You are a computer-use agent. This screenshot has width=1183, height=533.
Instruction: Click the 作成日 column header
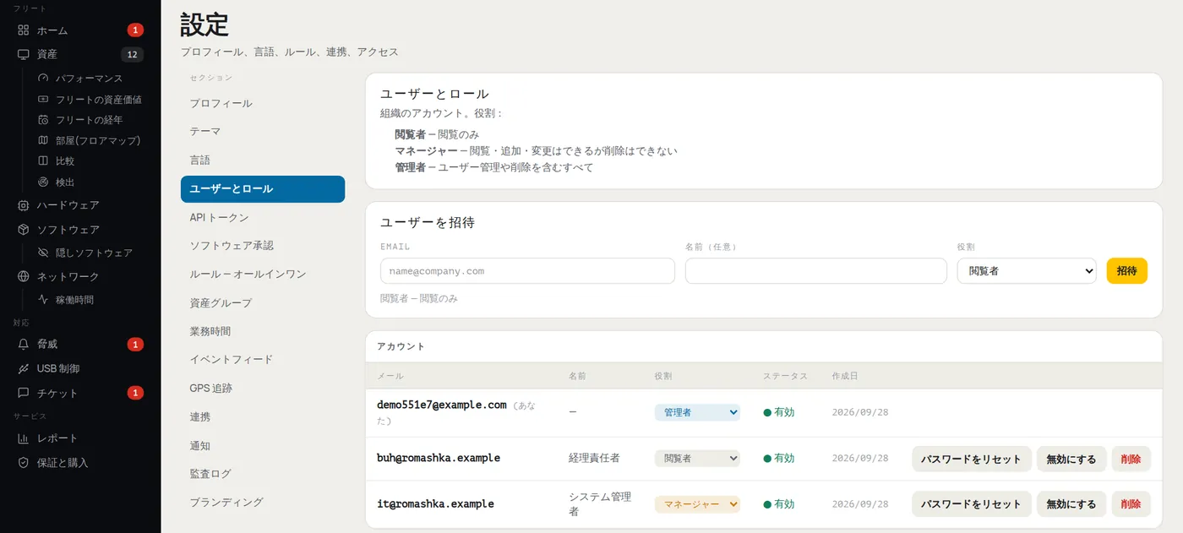[x=845, y=376]
